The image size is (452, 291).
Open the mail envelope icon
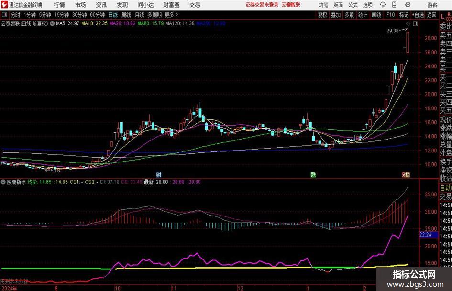(408, 5)
